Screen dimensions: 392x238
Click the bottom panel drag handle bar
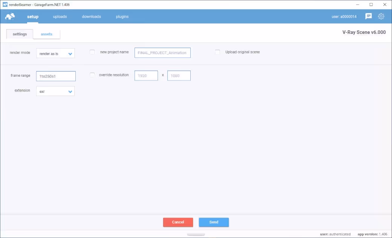[196, 235]
